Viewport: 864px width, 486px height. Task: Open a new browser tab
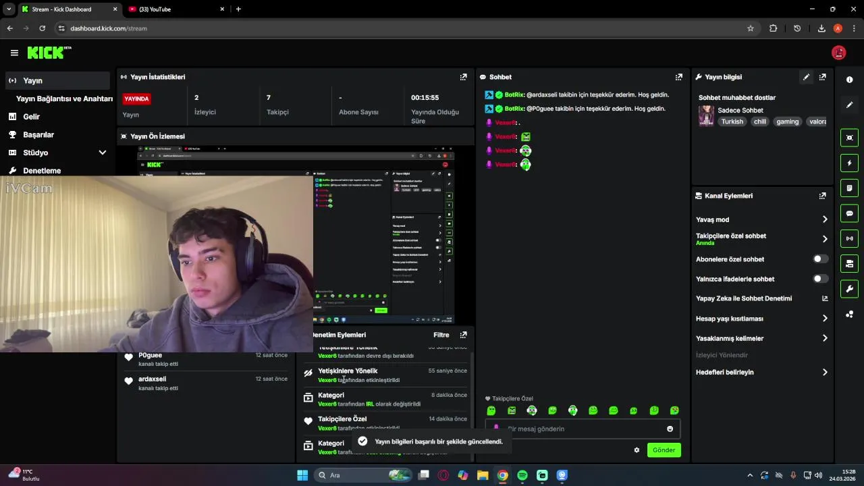(x=238, y=9)
